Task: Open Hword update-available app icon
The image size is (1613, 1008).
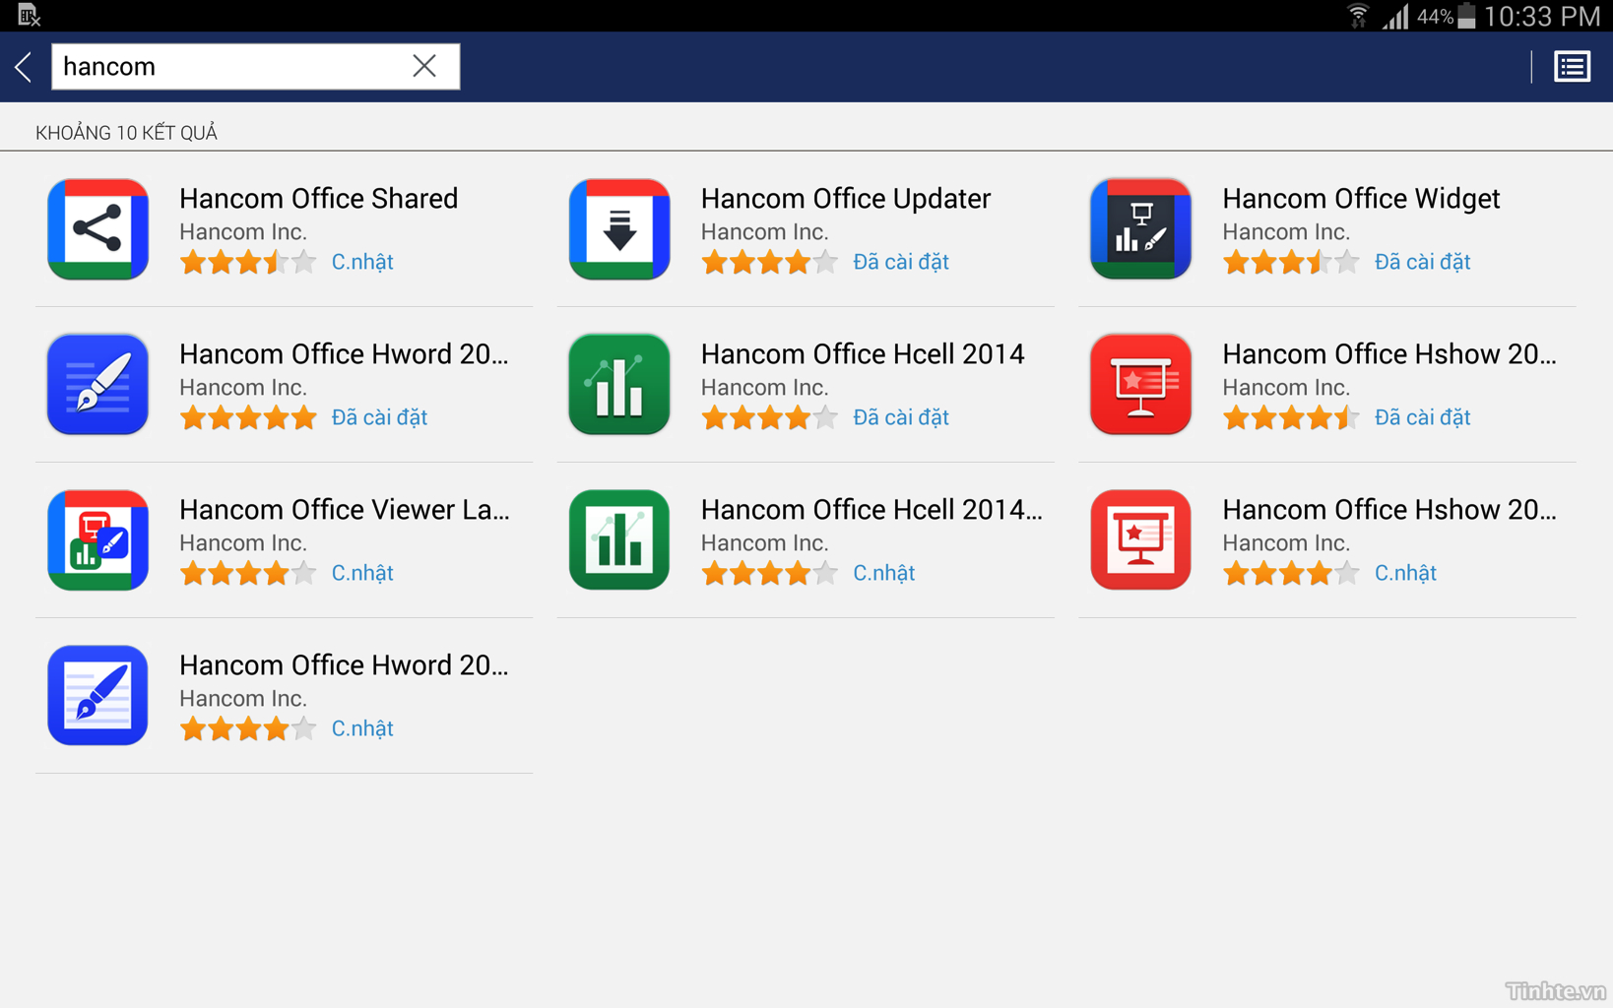Action: point(97,695)
